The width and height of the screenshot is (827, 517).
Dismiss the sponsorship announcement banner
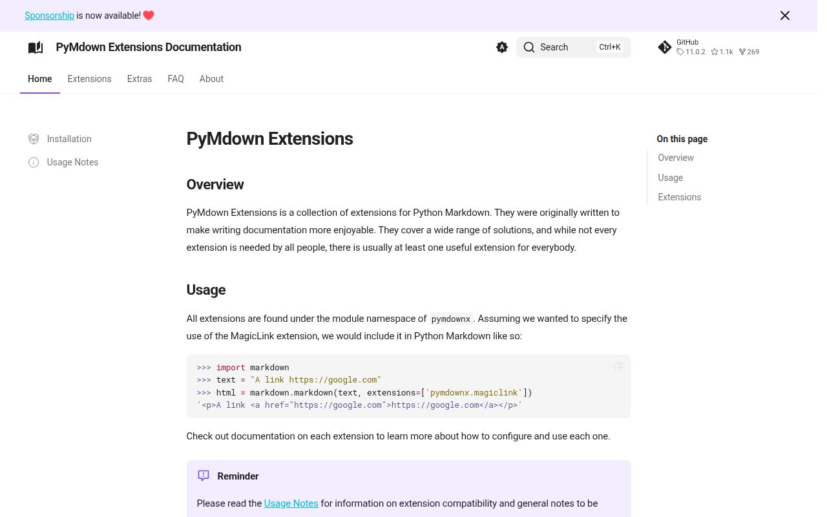point(785,16)
